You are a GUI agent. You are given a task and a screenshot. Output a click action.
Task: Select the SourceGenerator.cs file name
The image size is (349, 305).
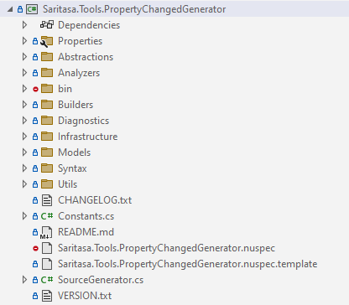point(101,280)
